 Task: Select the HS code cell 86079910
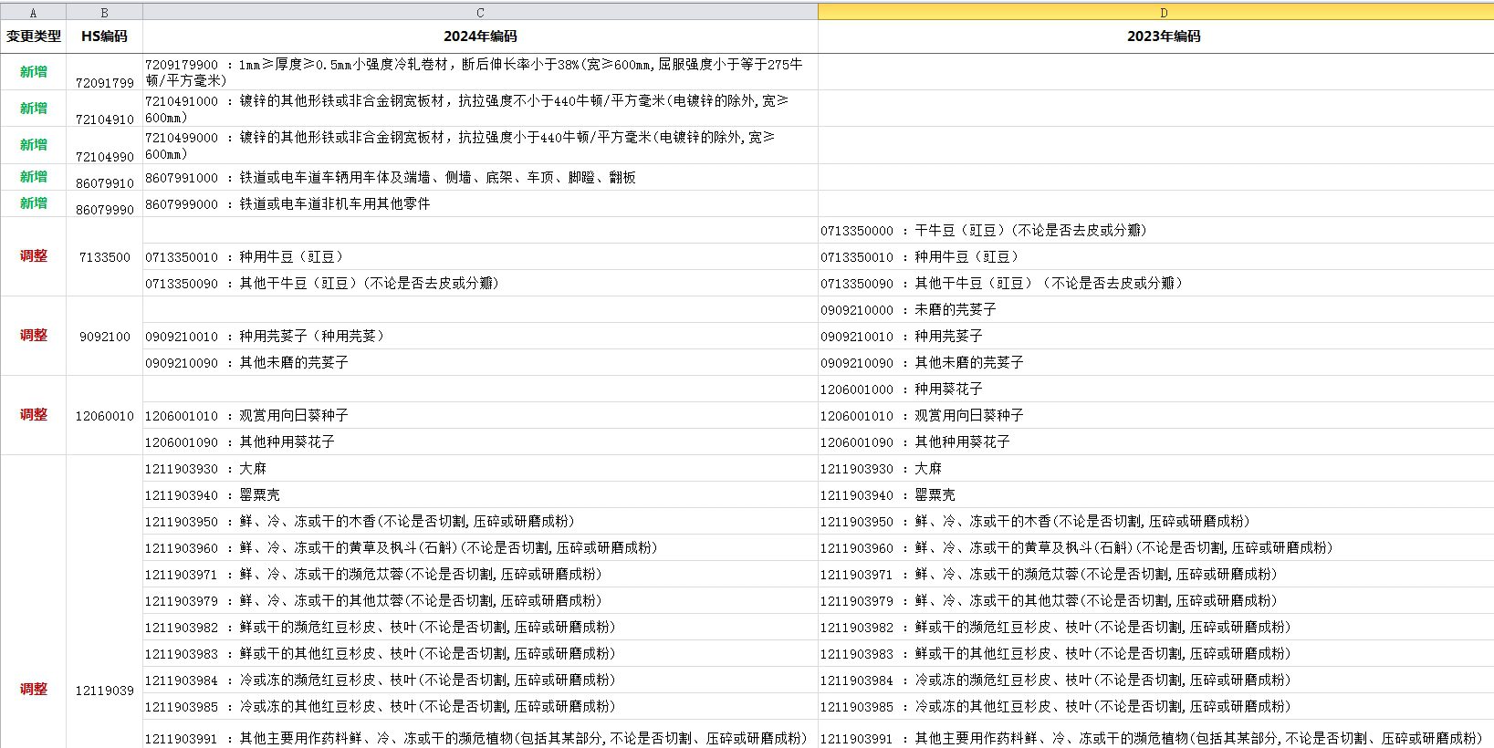[x=104, y=182]
